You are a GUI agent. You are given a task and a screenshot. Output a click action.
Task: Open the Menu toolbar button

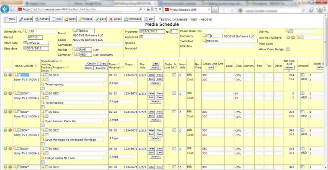coord(10,19)
